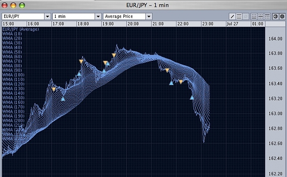287x177 pixels.
Task: Click the orange sell marker near 19:30
Action: (x=114, y=55)
